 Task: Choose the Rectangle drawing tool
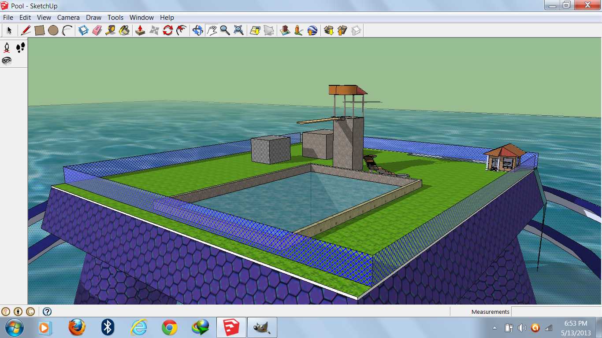pyautogui.click(x=39, y=30)
